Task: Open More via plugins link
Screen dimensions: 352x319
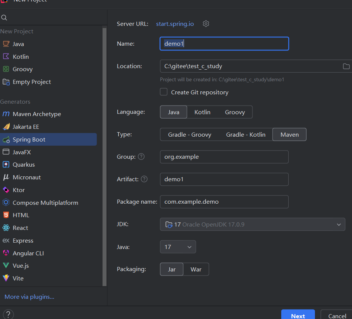Action: (30, 297)
